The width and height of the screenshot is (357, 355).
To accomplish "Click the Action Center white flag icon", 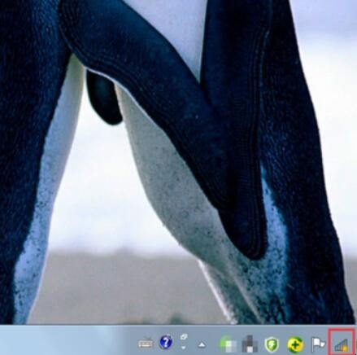I will pos(318,344).
